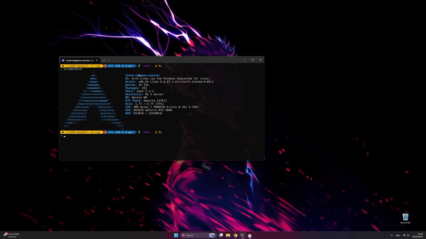Show hidden system tray icons
The height and width of the screenshot is (239, 426).
(x=392, y=235)
